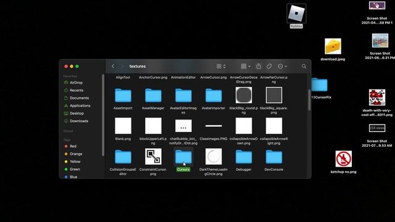
Task: Select the CollisionGroupsEditor folder
Action: (123, 157)
